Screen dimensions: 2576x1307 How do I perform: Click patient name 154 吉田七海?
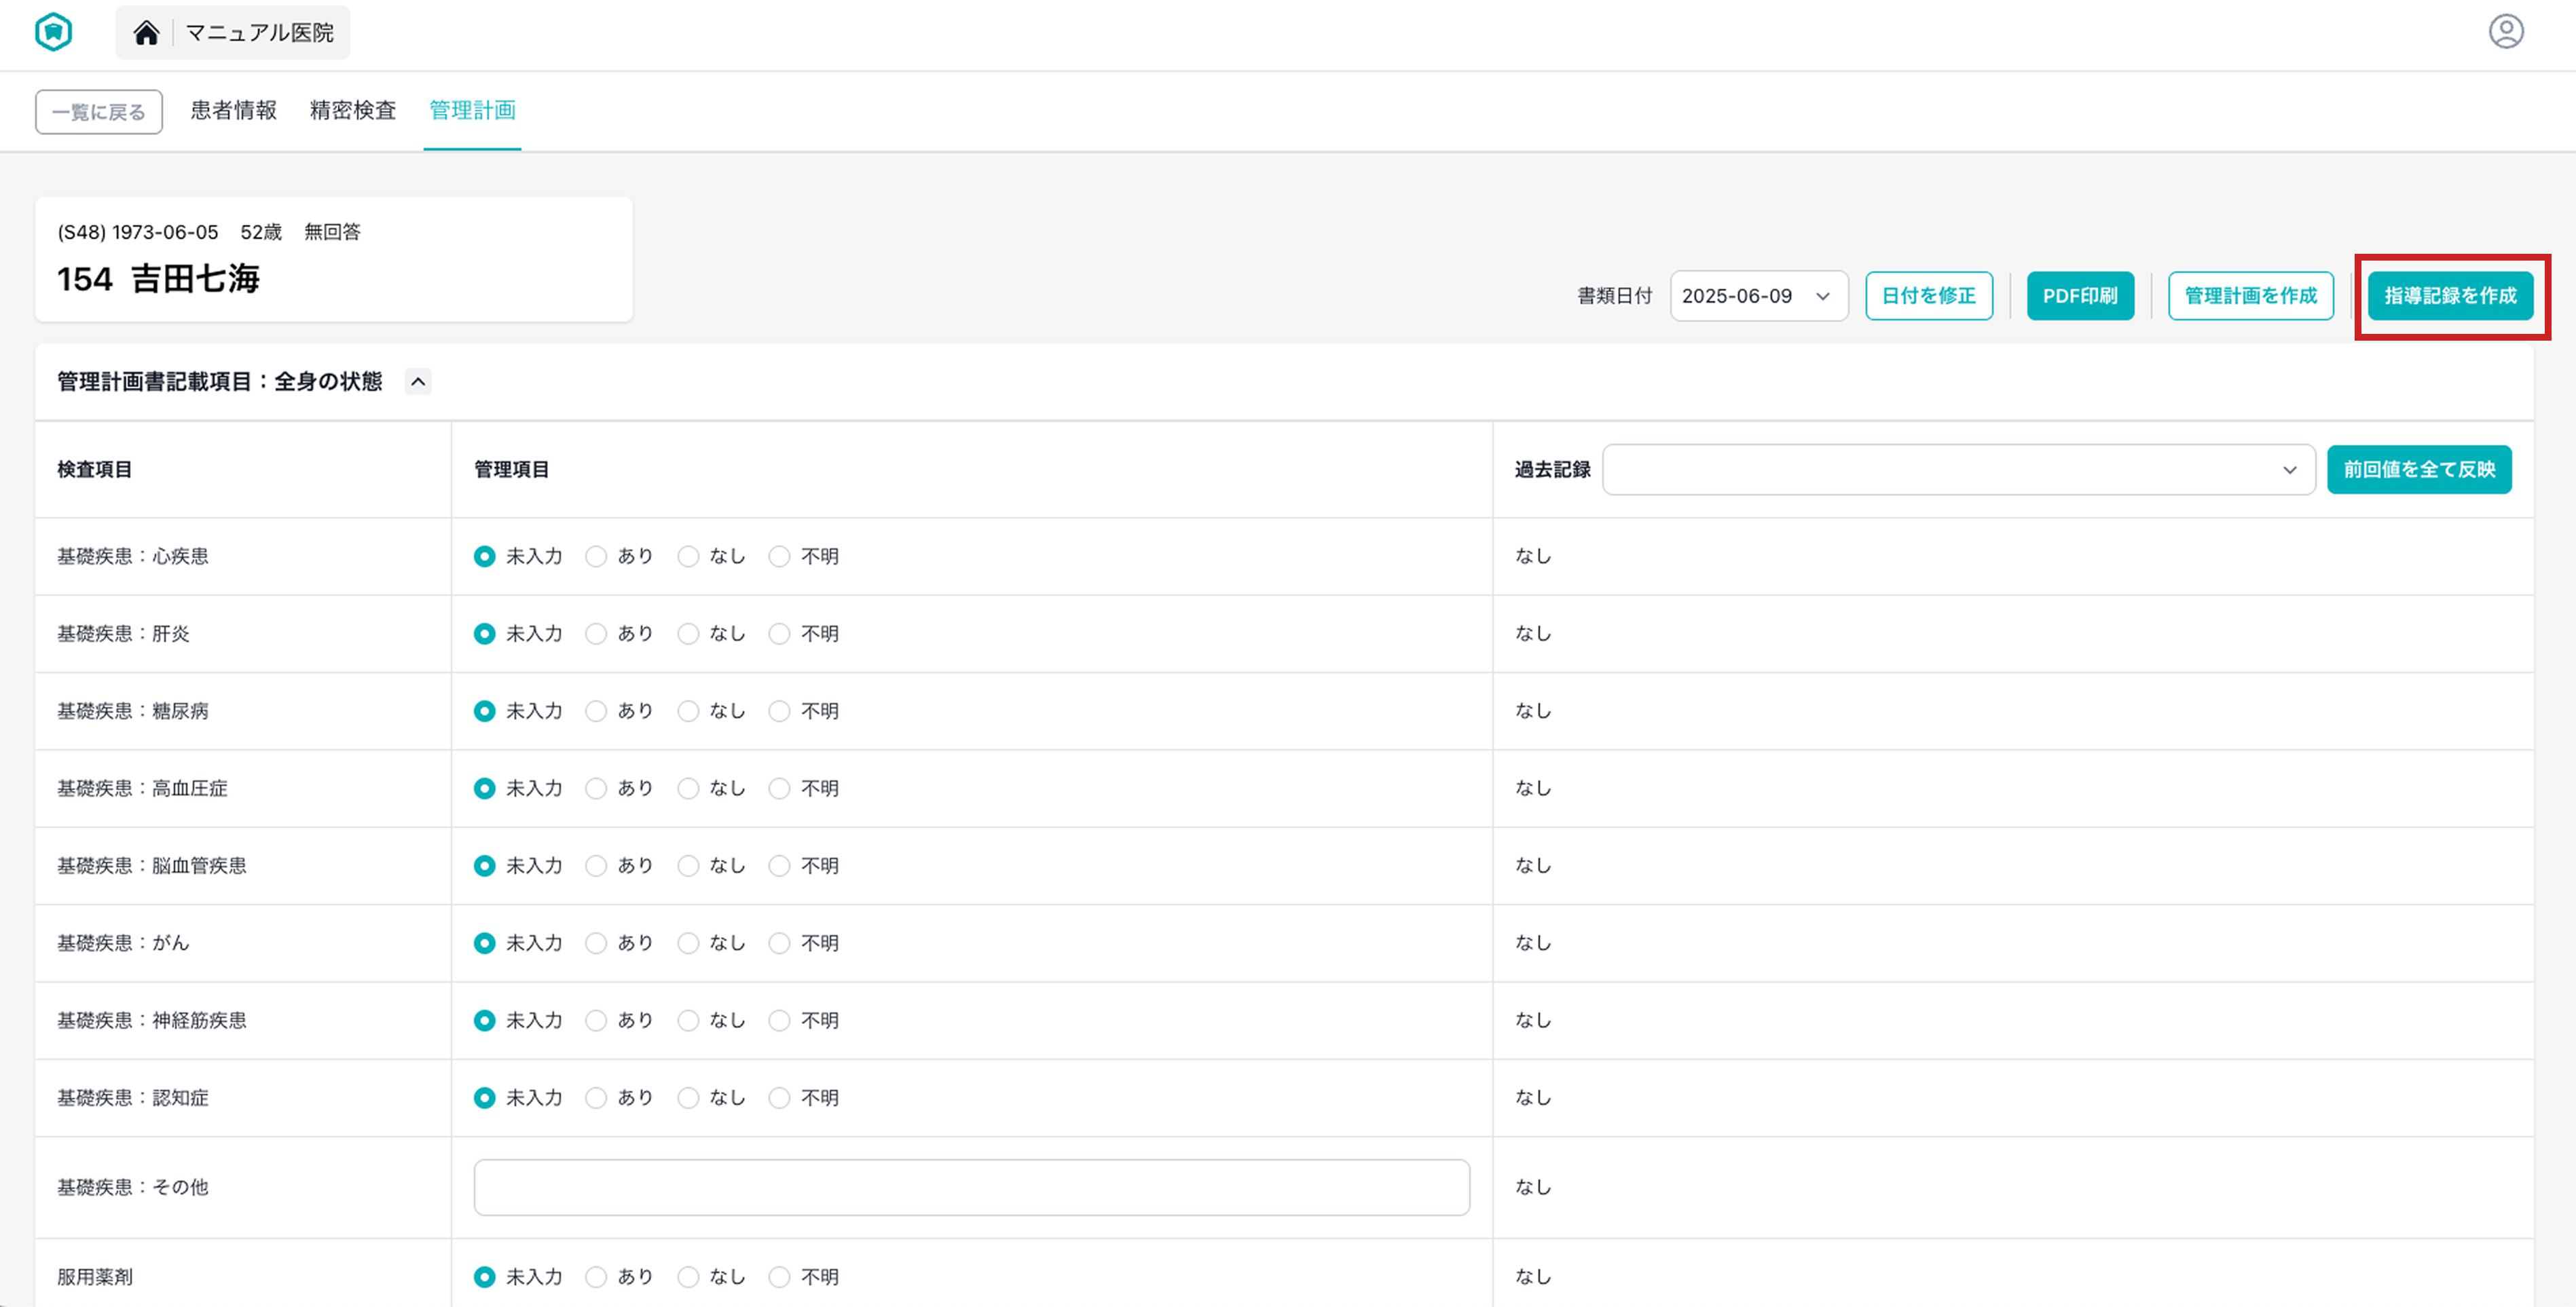click(158, 279)
